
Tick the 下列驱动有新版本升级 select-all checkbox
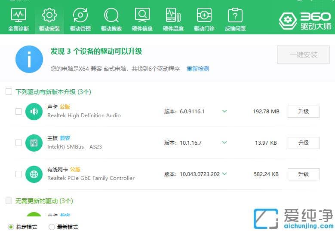tap(9, 92)
